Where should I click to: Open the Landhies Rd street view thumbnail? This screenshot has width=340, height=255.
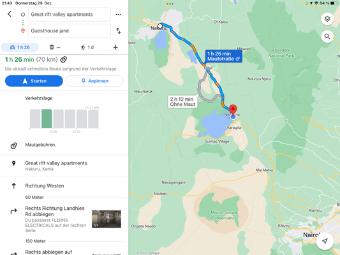click(107, 219)
